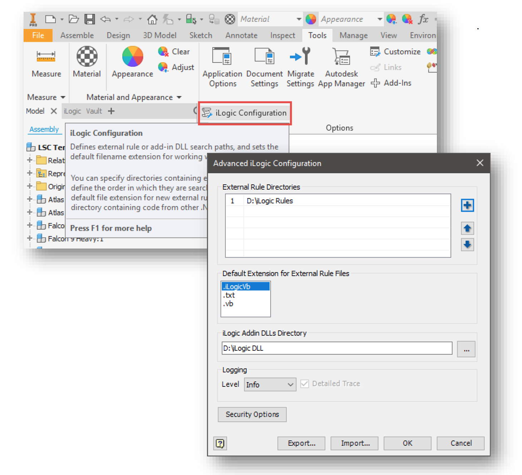Switch to the Manage ribbon tab
The width and height of the screenshot is (522, 475).
click(x=354, y=35)
